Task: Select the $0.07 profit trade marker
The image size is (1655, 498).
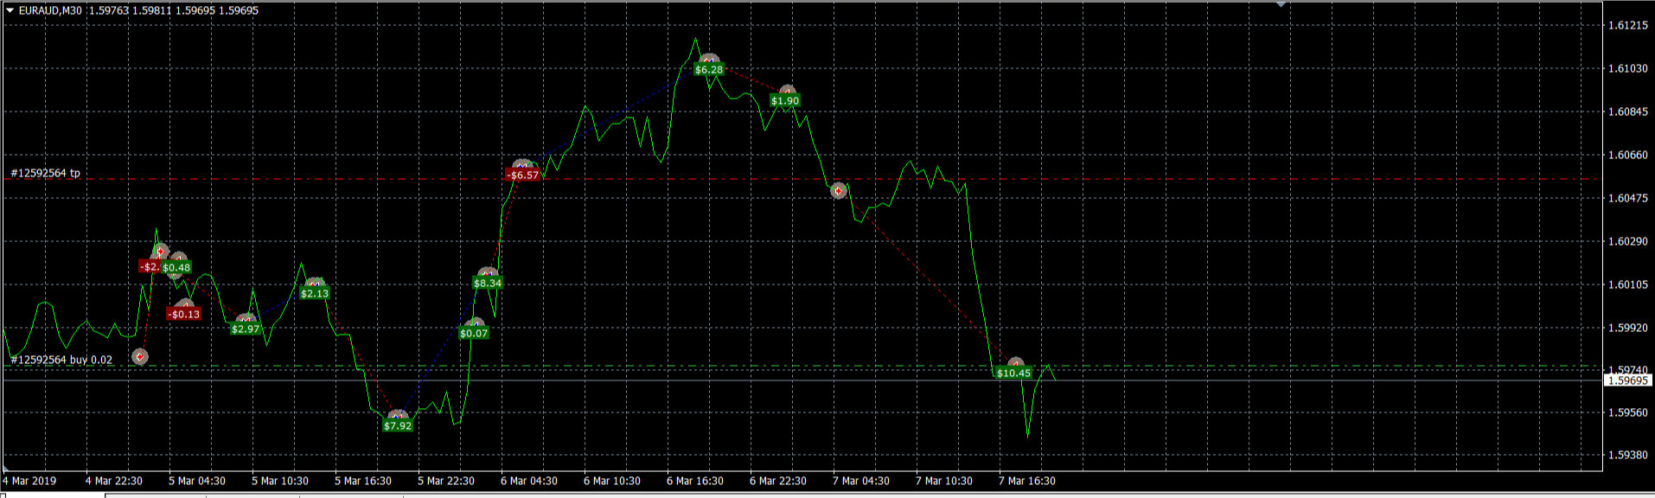Action: pyautogui.click(x=474, y=333)
